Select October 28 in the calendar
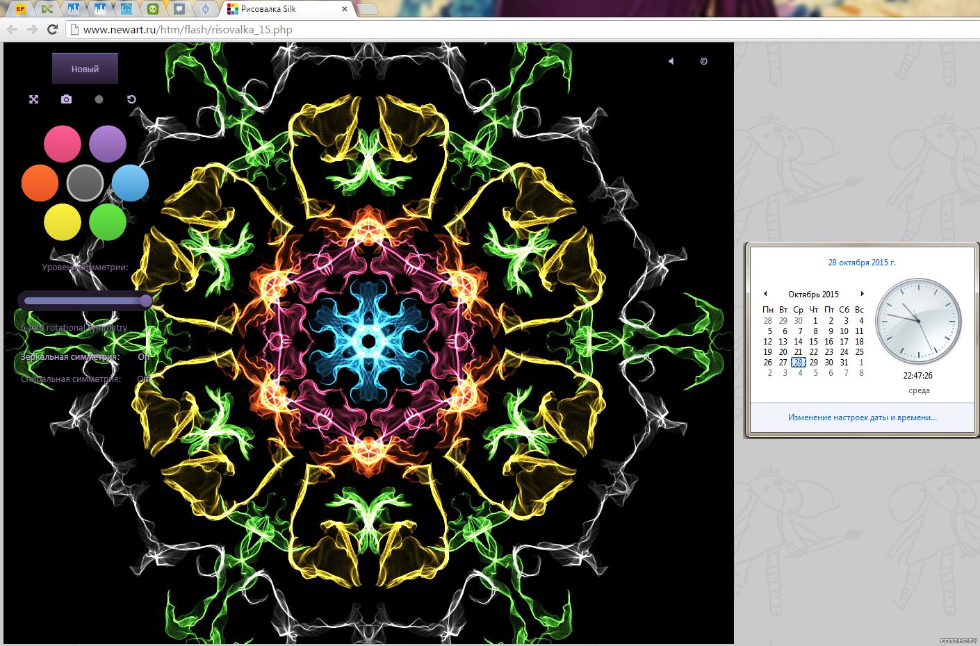The image size is (980, 646). click(798, 363)
